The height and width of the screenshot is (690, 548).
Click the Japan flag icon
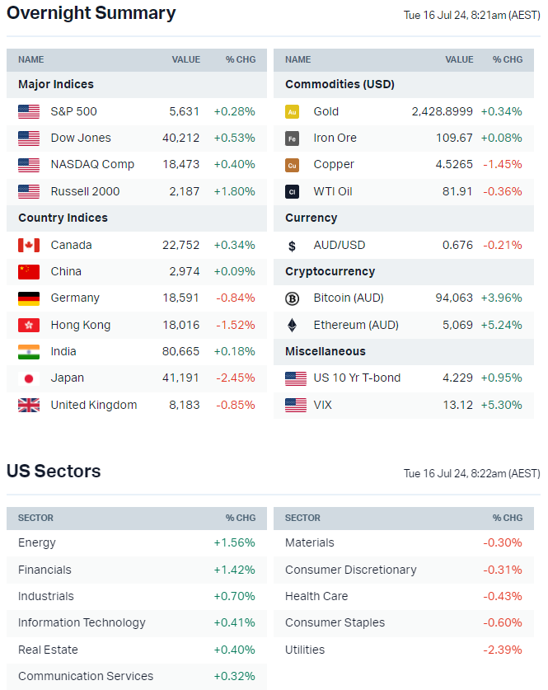(29, 378)
